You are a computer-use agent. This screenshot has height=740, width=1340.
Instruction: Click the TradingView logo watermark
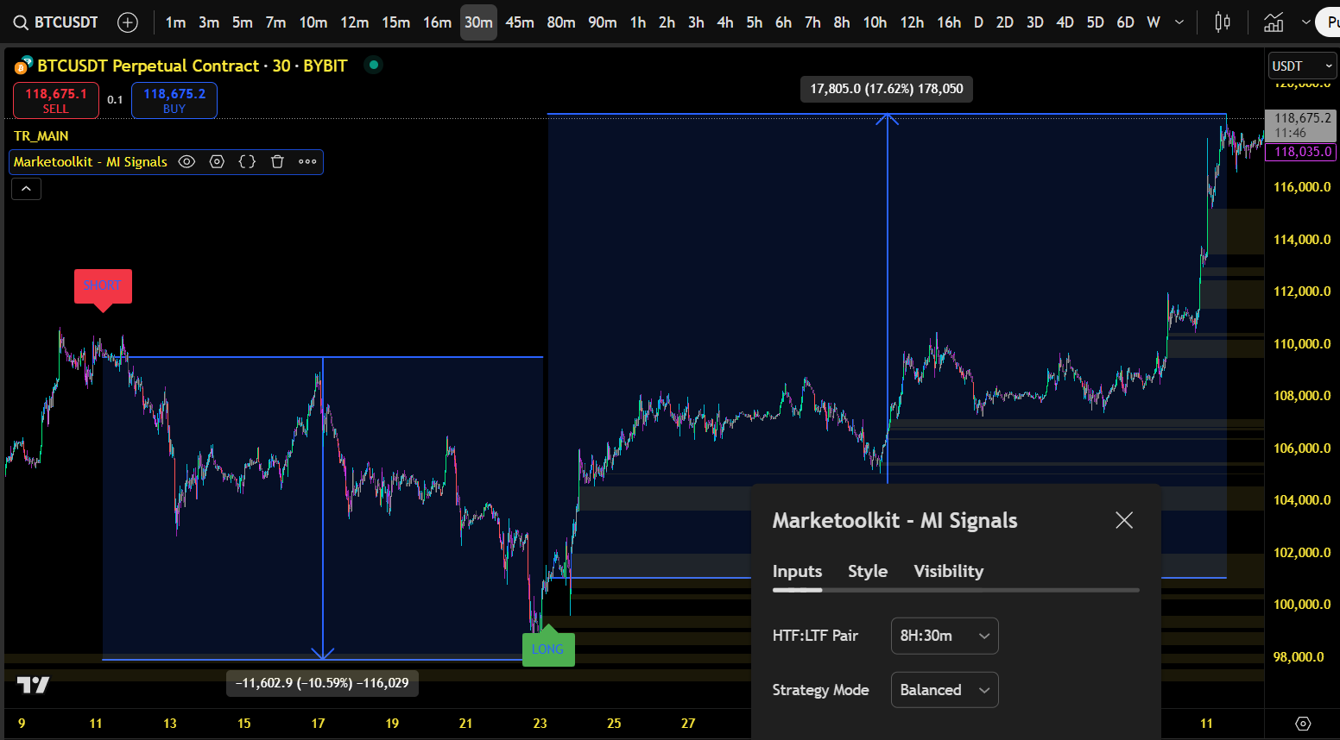[32, 684]
